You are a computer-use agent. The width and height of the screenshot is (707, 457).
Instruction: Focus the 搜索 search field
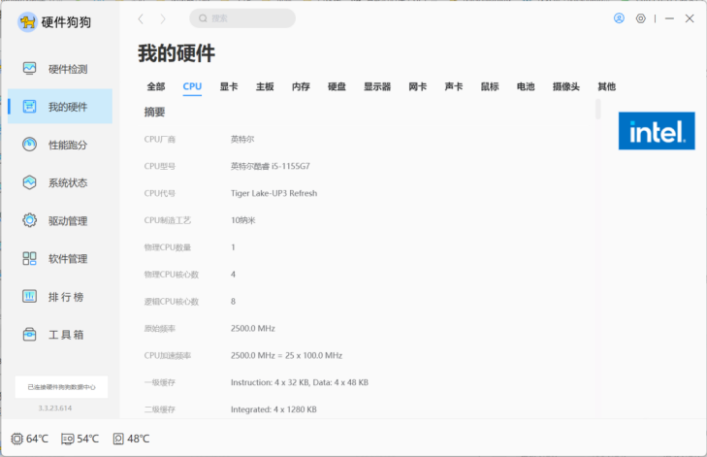[x=242, y=18]
